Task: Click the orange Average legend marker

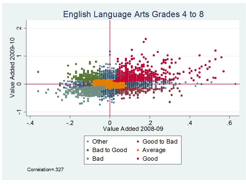Action: click(x=138, y=150)
